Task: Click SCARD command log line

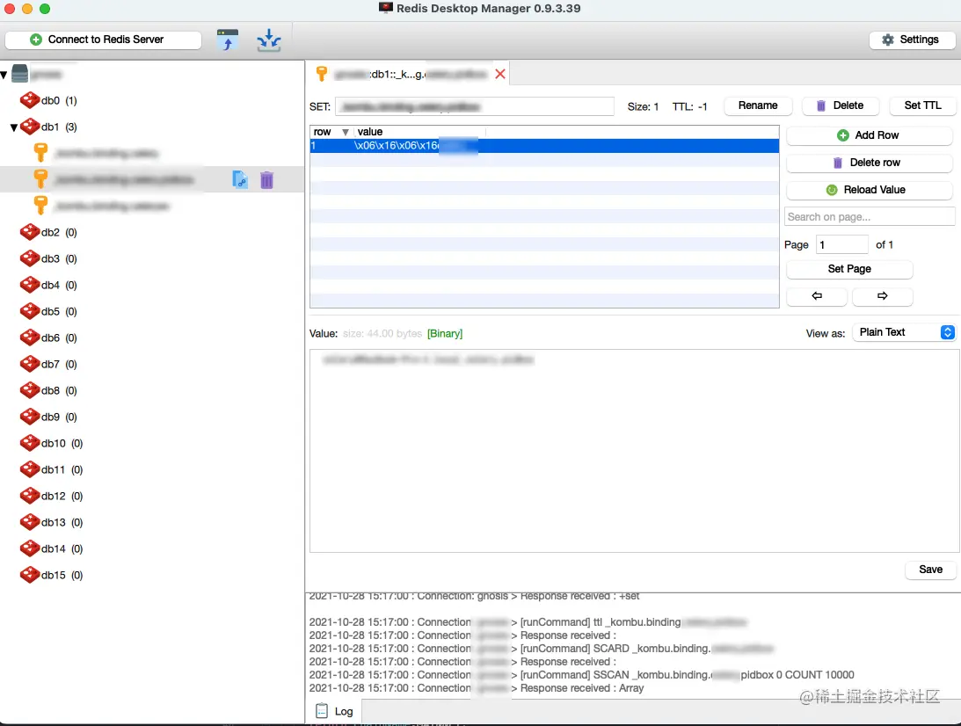Action: [x=542, y=648]
